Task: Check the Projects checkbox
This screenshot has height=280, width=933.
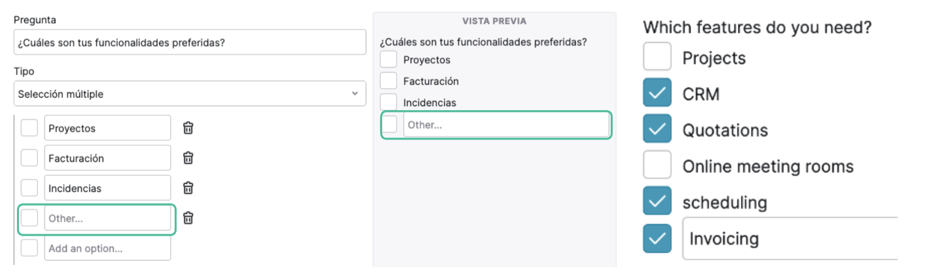Action: [x=657, y=56]
